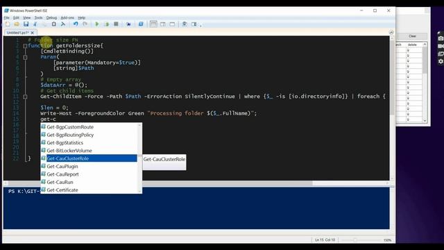444x250 pixels.
Task: Run the selection with the toolbar icon
Action: click(106, 24)
